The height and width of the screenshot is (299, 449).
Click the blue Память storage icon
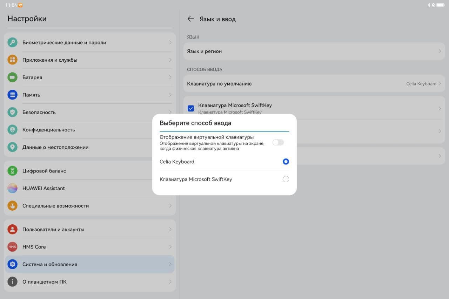[x=13, y=95]
